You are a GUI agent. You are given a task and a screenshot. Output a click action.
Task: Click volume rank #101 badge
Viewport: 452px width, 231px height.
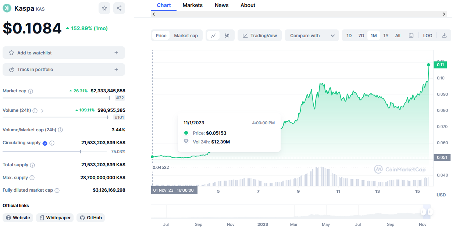[119, 117]
